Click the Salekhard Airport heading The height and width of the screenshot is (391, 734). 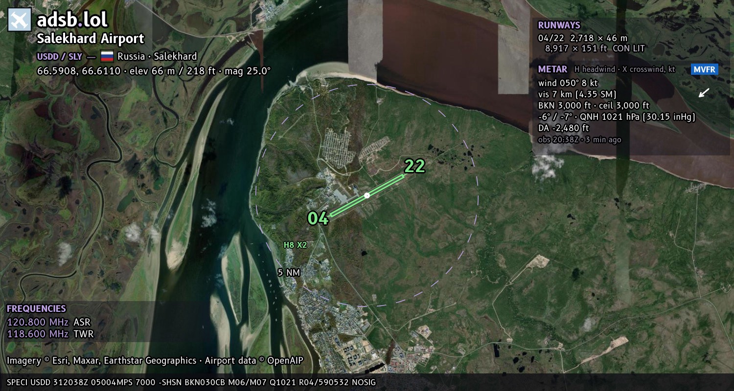click(x=91, y=39)
